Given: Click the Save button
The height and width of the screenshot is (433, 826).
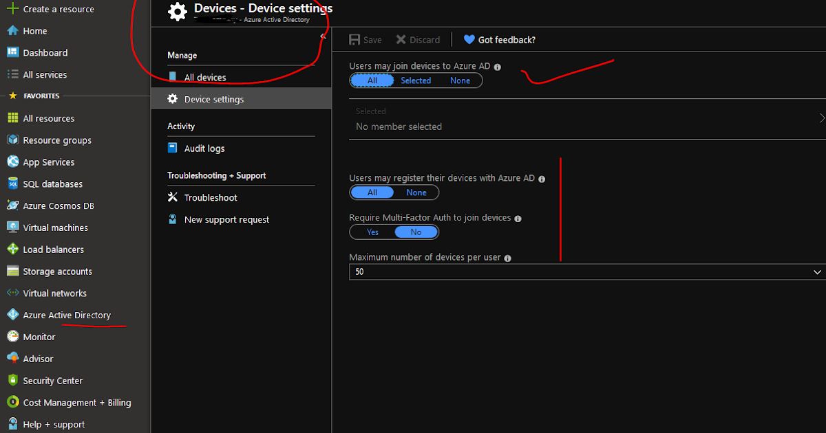Looking at the screenshot, I should point(366,40).
